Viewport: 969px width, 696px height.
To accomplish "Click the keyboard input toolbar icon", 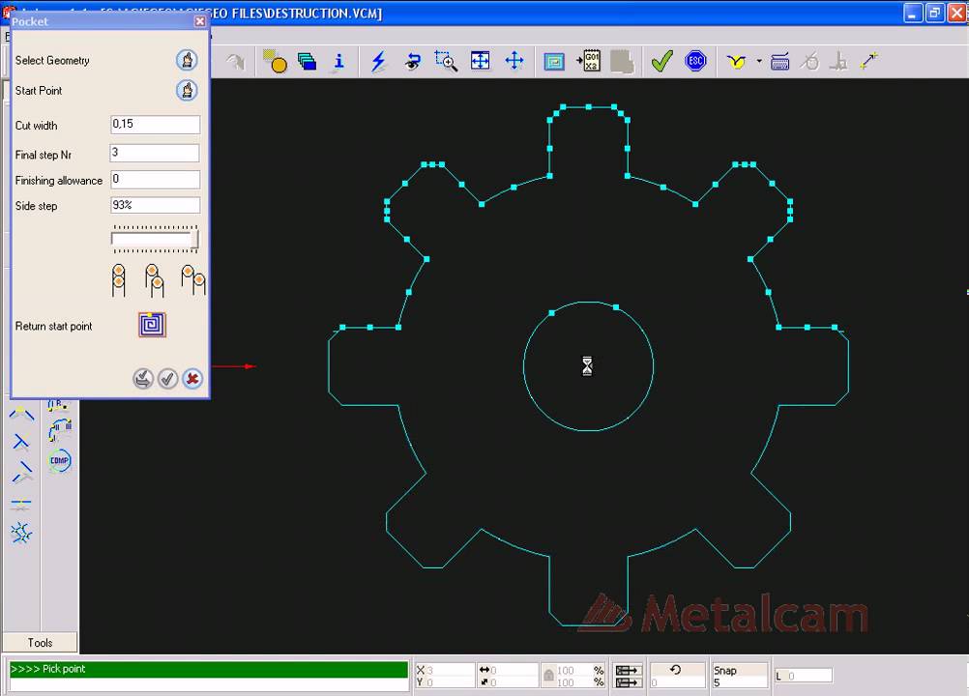I will point(779,62).
